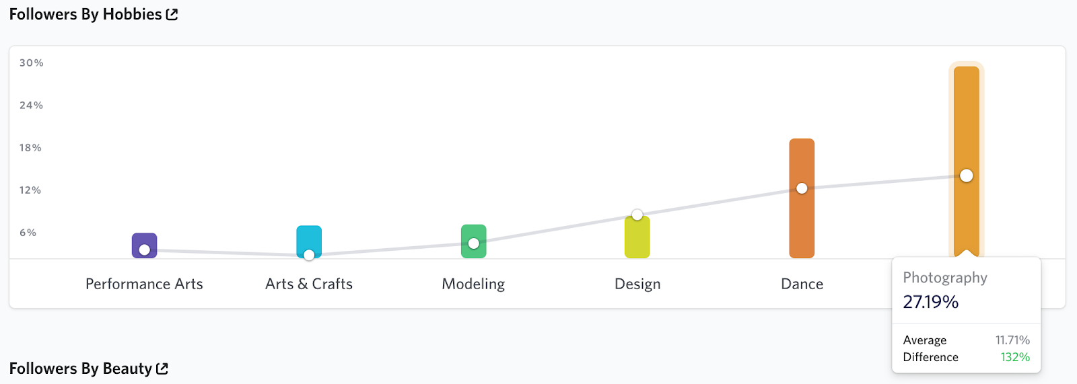Screen dimensions: 1077x384
Task: Click average marker dot on Dance bar
Action: pos(802,188)
